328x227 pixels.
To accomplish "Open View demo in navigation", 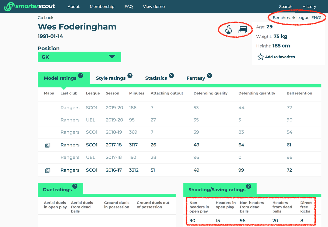I will click(154, 7).
